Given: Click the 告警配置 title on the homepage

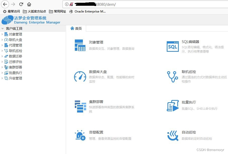Looking at the screenshot, I should [96, 132].
